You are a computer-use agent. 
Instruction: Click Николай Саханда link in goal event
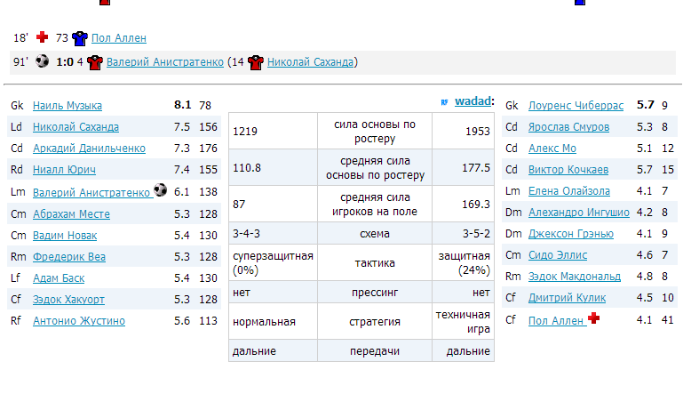(x=311, y=62)
